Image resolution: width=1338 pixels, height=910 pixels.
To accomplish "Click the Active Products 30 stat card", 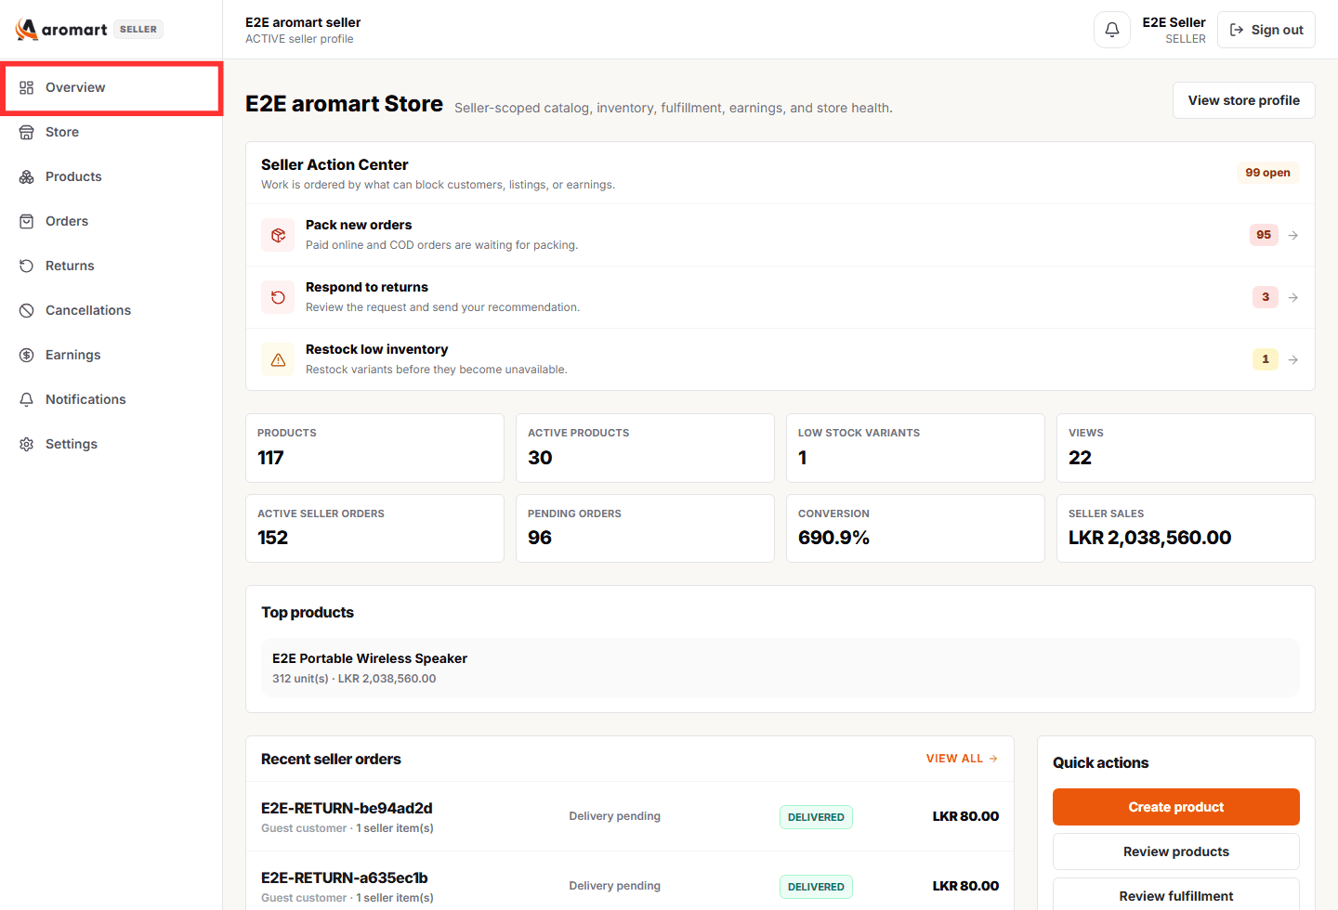I will click(645, 448).
